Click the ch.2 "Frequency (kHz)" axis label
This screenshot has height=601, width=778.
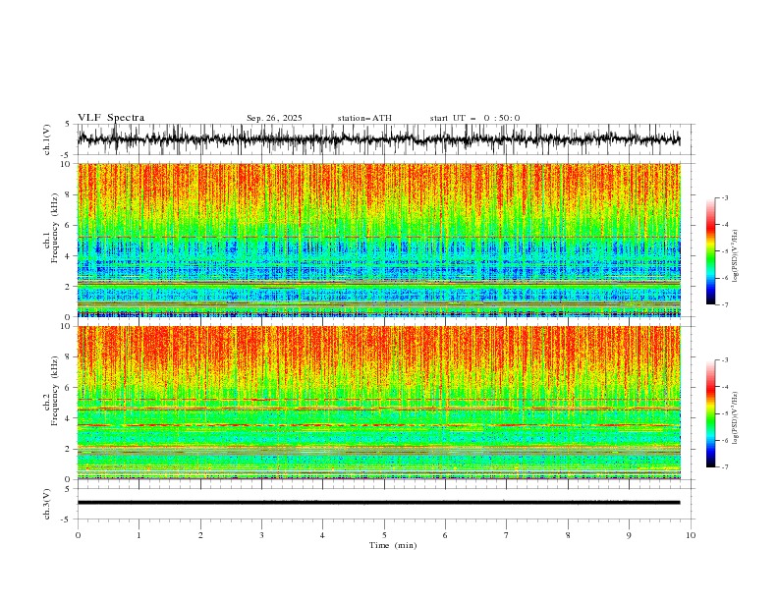[55, 391]
